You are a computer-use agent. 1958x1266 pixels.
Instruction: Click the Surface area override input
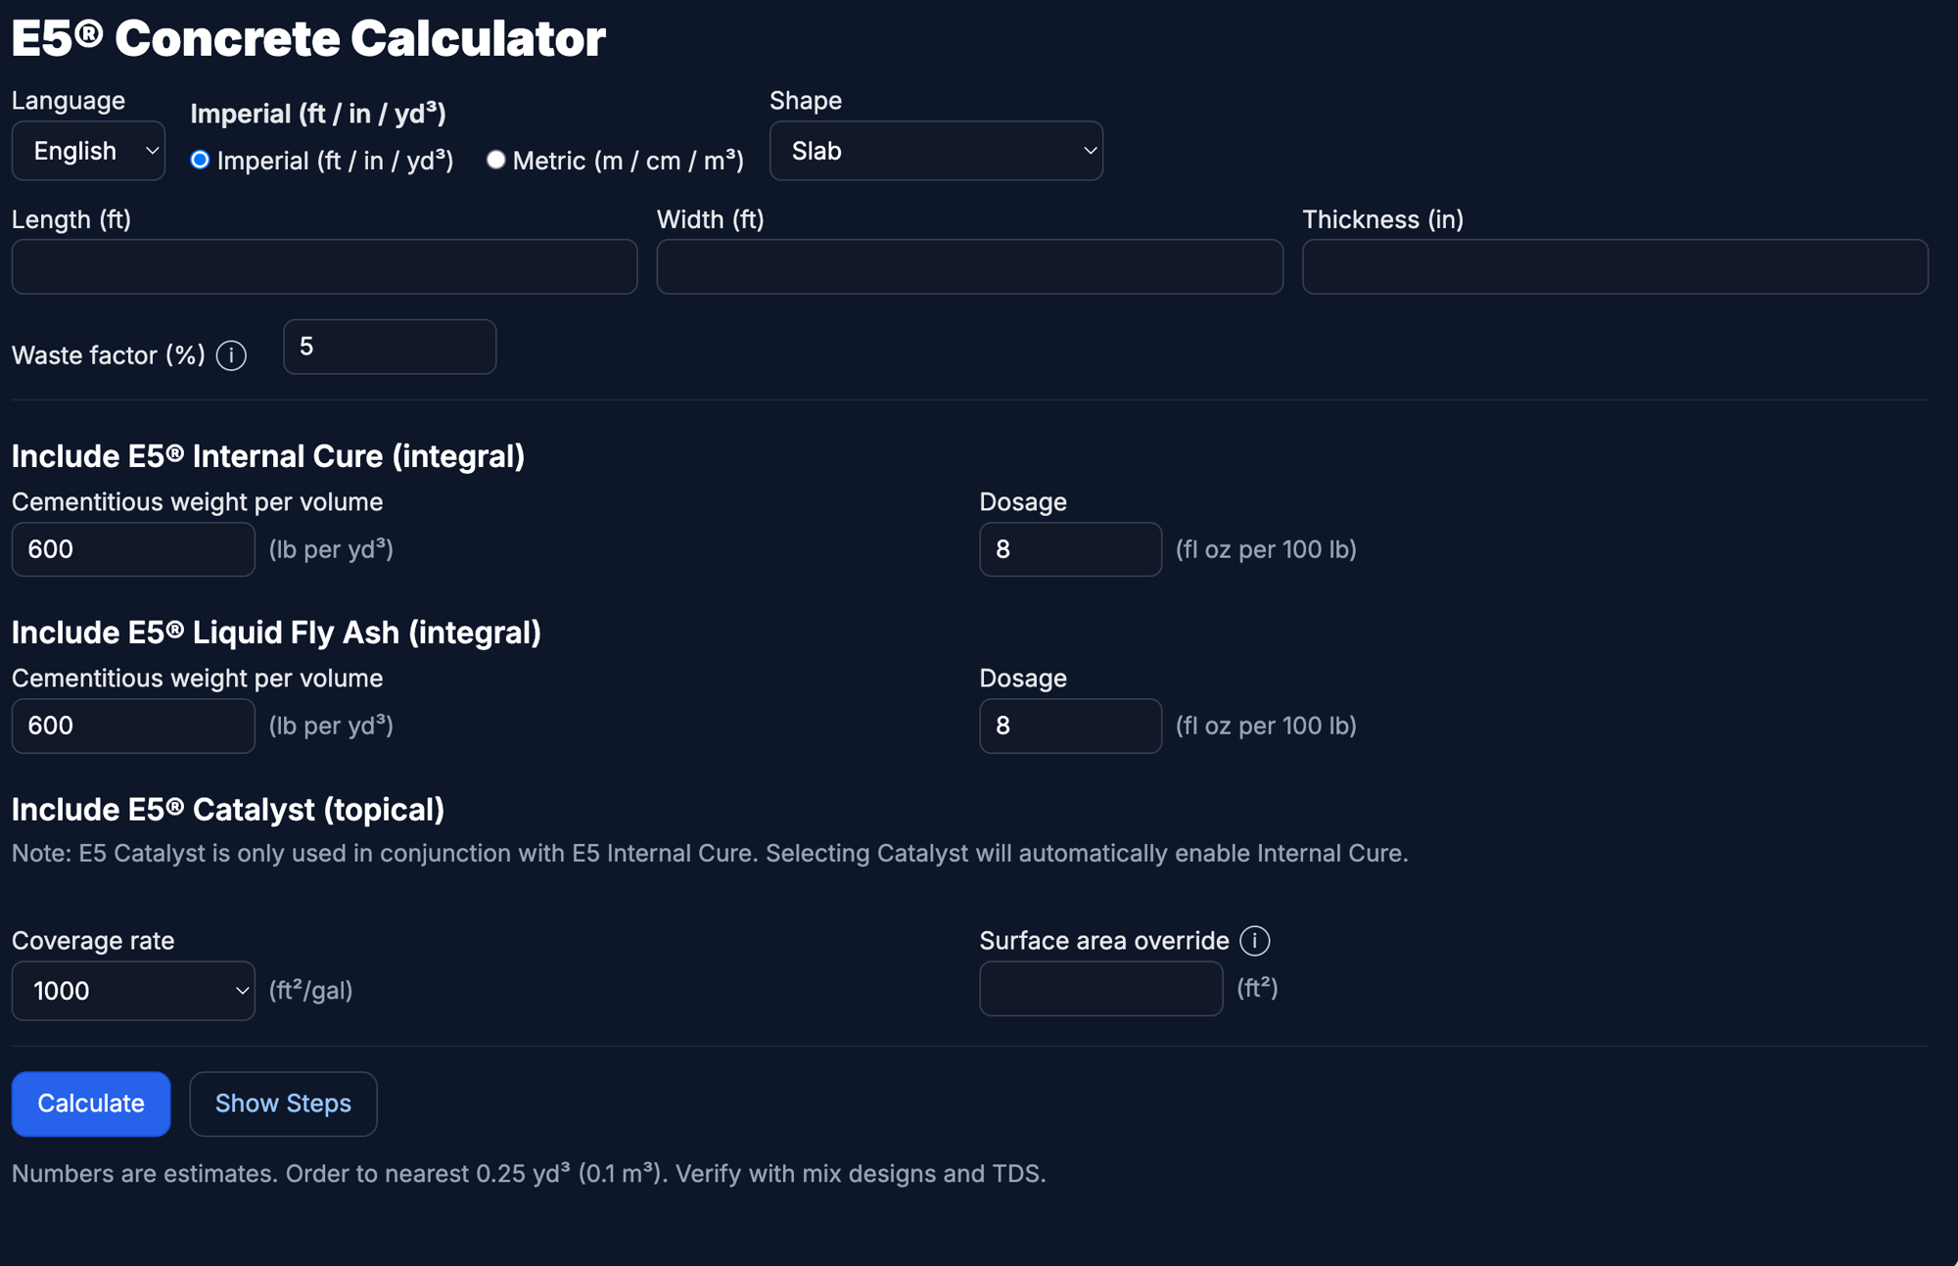pos(1100,989)
